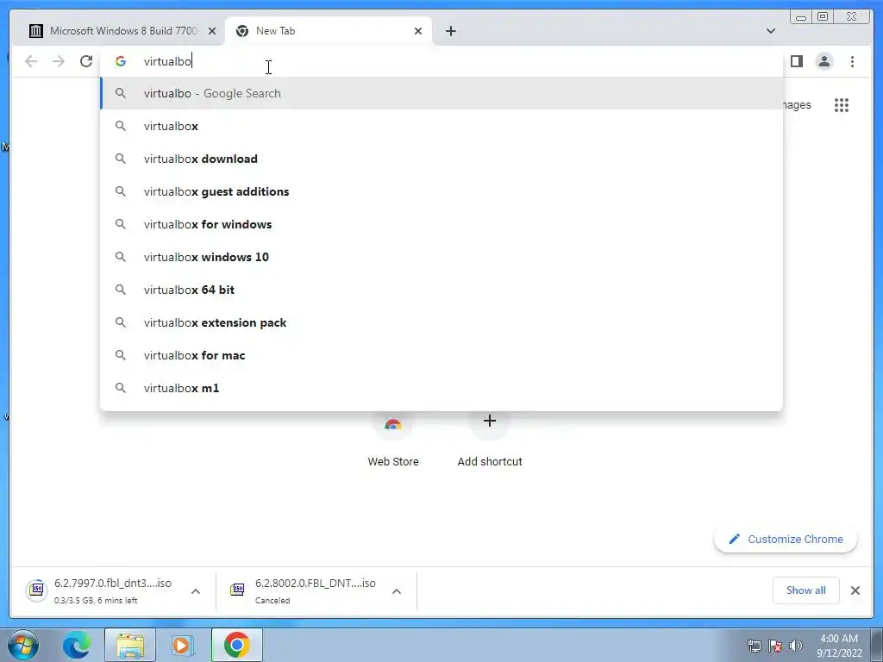Pick 'virtualbox for windows' suggestion
Screen dimensions: 883x662
(x=441, y=224)
